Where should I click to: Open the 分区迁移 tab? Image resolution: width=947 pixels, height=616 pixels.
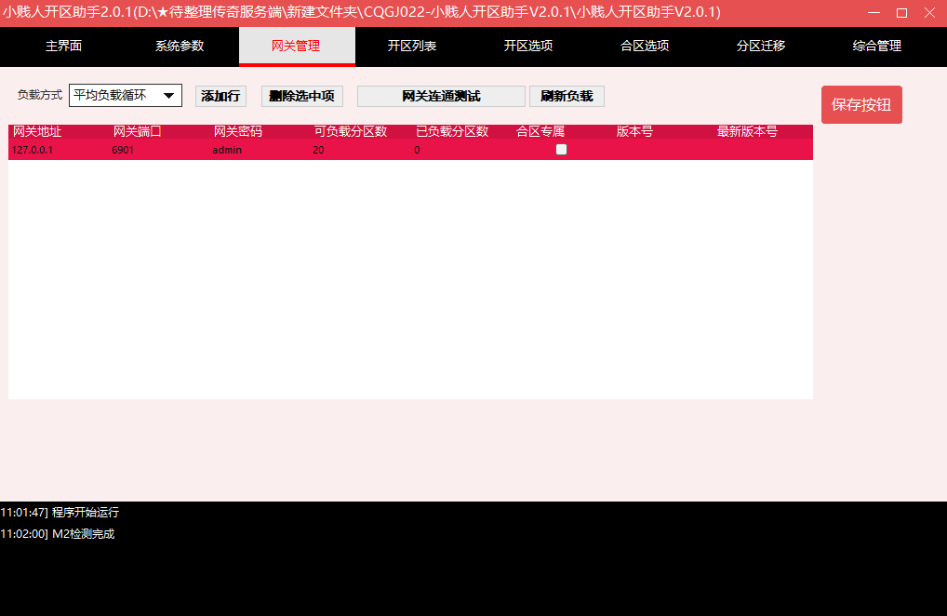pos(761,46)
